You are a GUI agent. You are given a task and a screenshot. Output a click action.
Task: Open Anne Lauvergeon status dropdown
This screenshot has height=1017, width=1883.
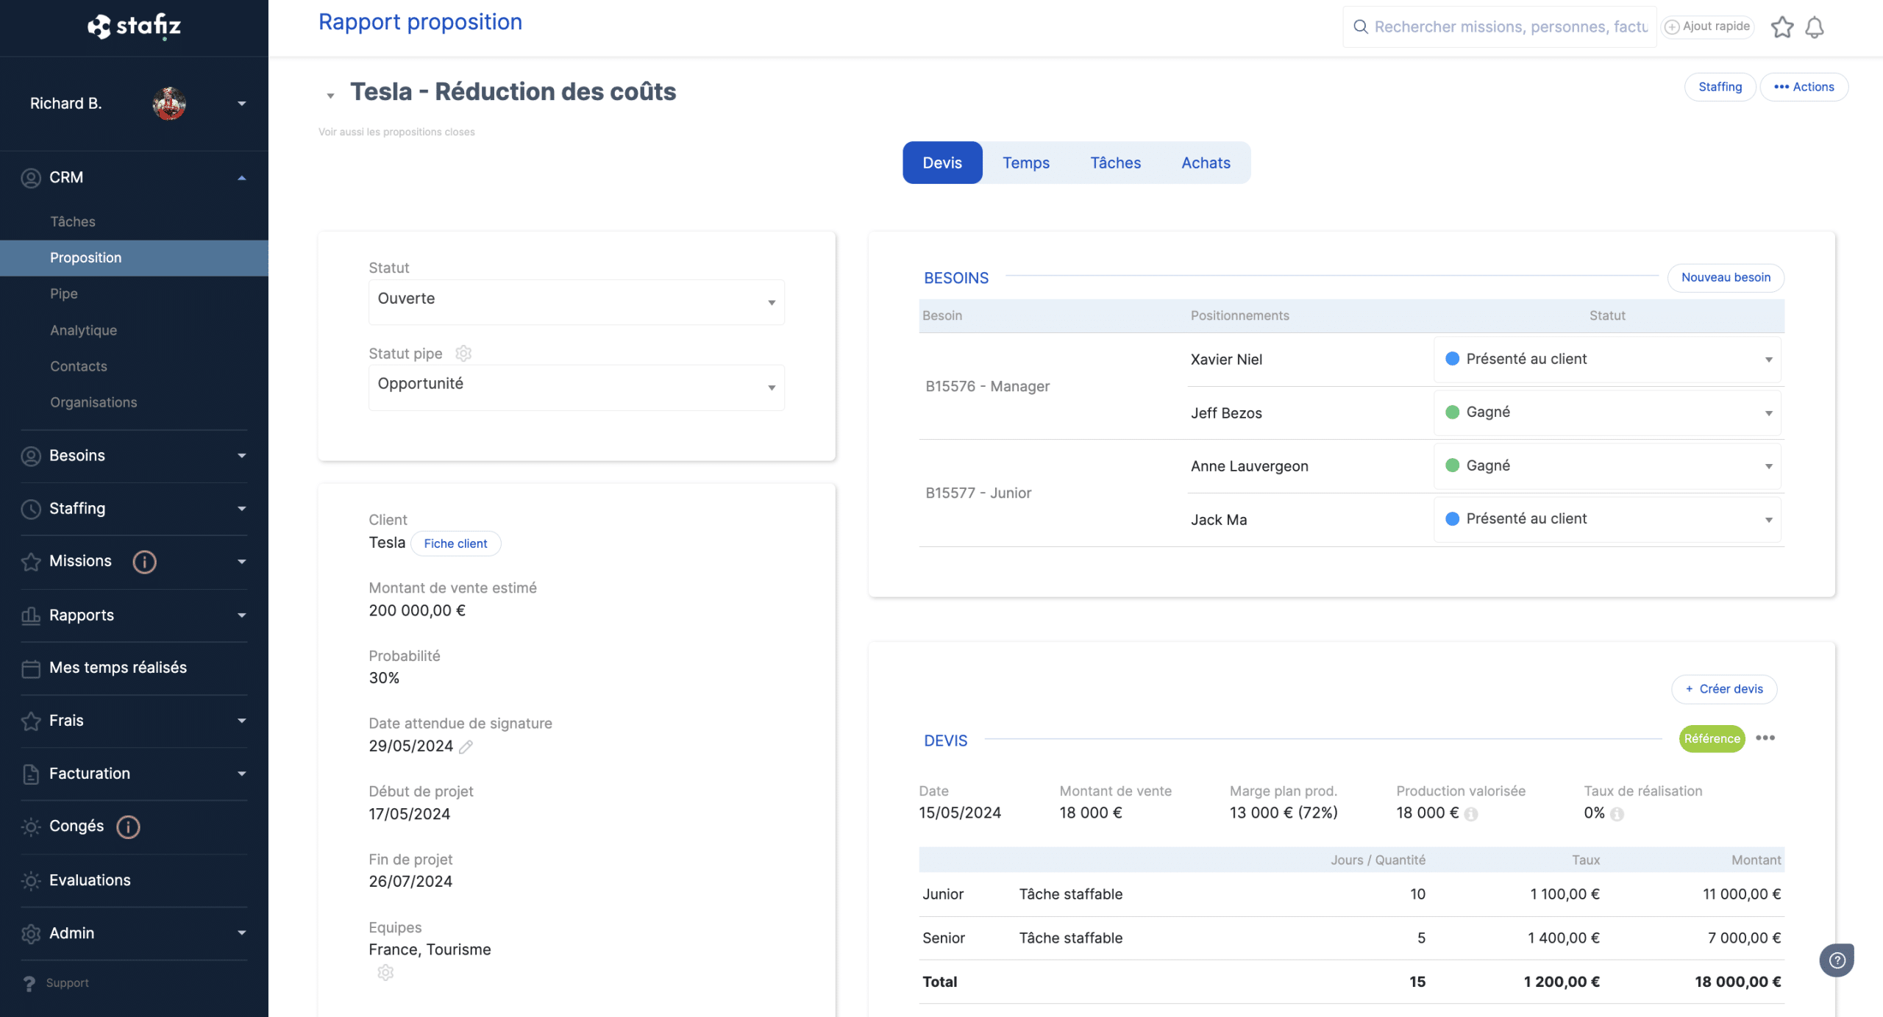point(1607,466)
